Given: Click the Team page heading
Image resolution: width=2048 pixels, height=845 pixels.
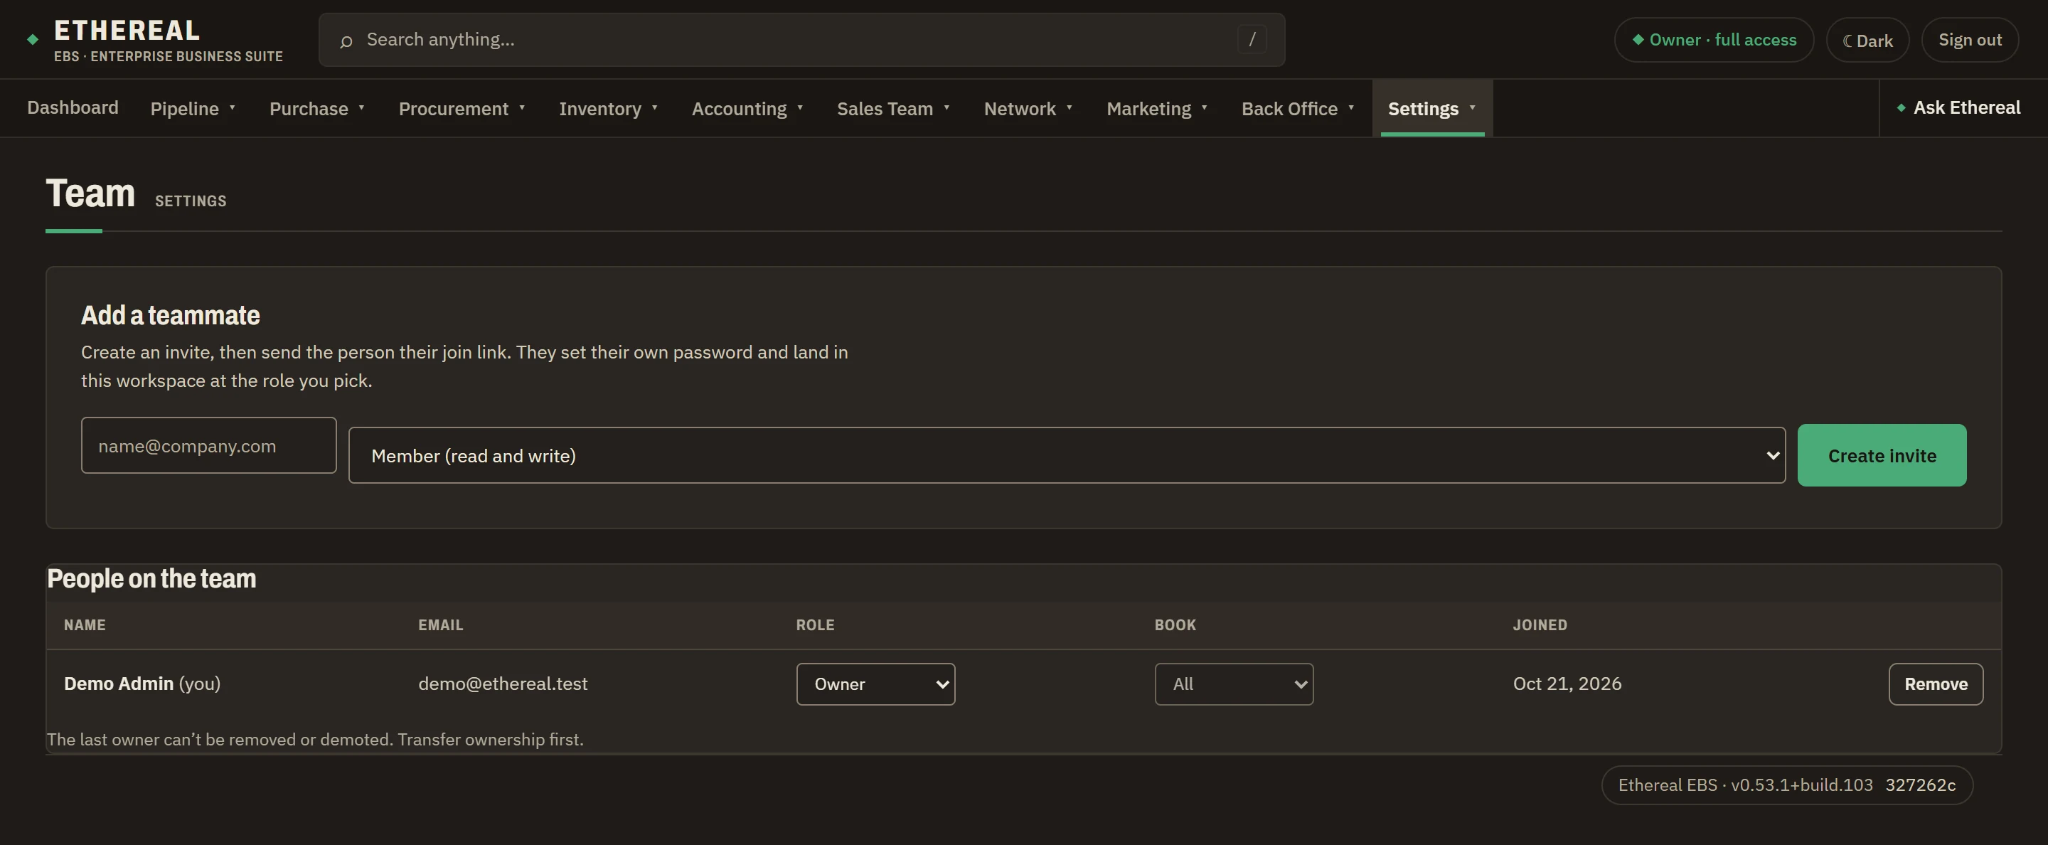Looking at the screenshot, I should [x=90, y=193].
